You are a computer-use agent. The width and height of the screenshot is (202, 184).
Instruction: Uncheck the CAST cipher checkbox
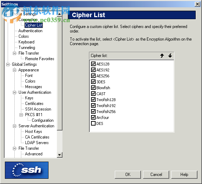click(x=93, y=93)
